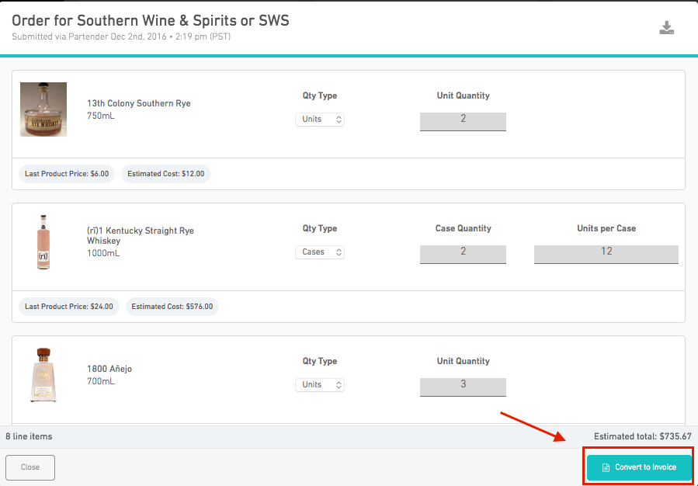Click the '(rī)1 Kentucky Straight Rye Whiskey' product name
The image size is (698, 486).
point(141,235)
